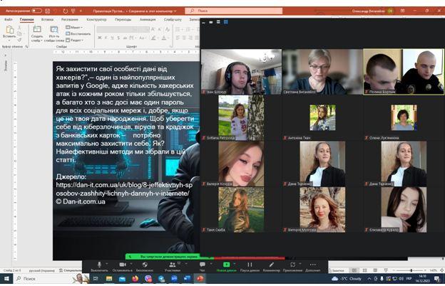
Task: Click the Format Painter brush icon
Action: pos(19,40)
